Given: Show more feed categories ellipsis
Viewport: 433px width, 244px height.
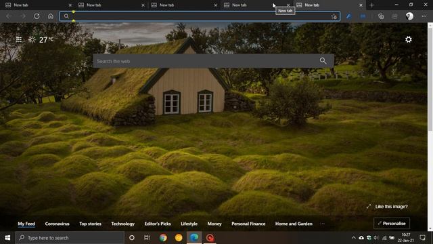Looking at the screenshot, I should (322, 224).
